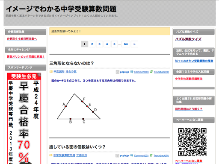219x164 pixels.
Task: Open author pcpisjp in first post
Action: point(124,72)
